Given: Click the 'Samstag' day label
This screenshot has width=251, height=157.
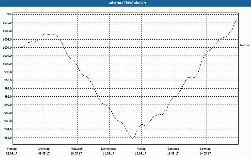Looking at the screenshot, I should click(x=173, y=149).
